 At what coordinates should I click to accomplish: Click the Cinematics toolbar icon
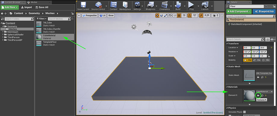pyautogui.click(x=164, y=6)
